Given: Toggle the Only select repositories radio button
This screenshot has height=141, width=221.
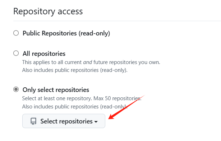Looking at the screenshot, I should (x=16, y=89).
